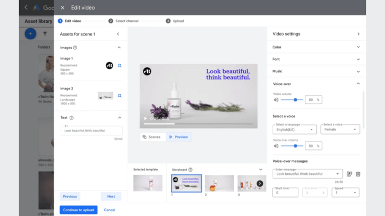Collapse the Video settings panel
The image size is (385, 216).
click(x=358, y=34)
